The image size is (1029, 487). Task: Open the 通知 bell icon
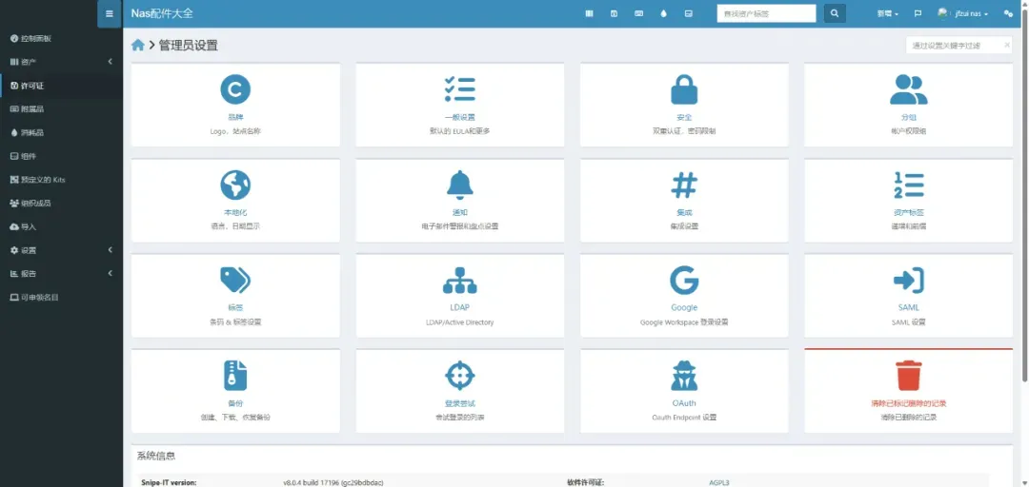[459, 185]
